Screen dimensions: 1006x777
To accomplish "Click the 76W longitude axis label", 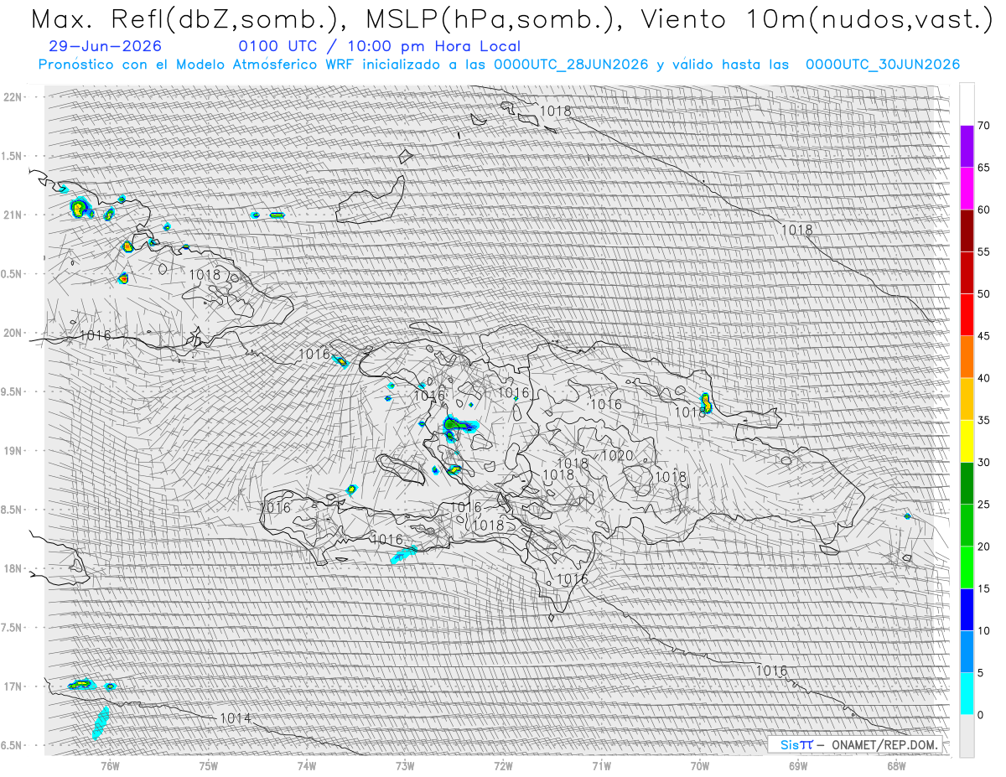I will click(110, 764).
